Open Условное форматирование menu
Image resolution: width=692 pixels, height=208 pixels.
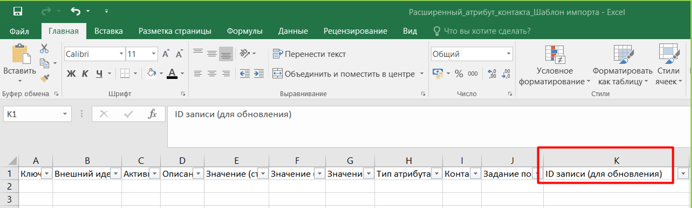[554, 65]
